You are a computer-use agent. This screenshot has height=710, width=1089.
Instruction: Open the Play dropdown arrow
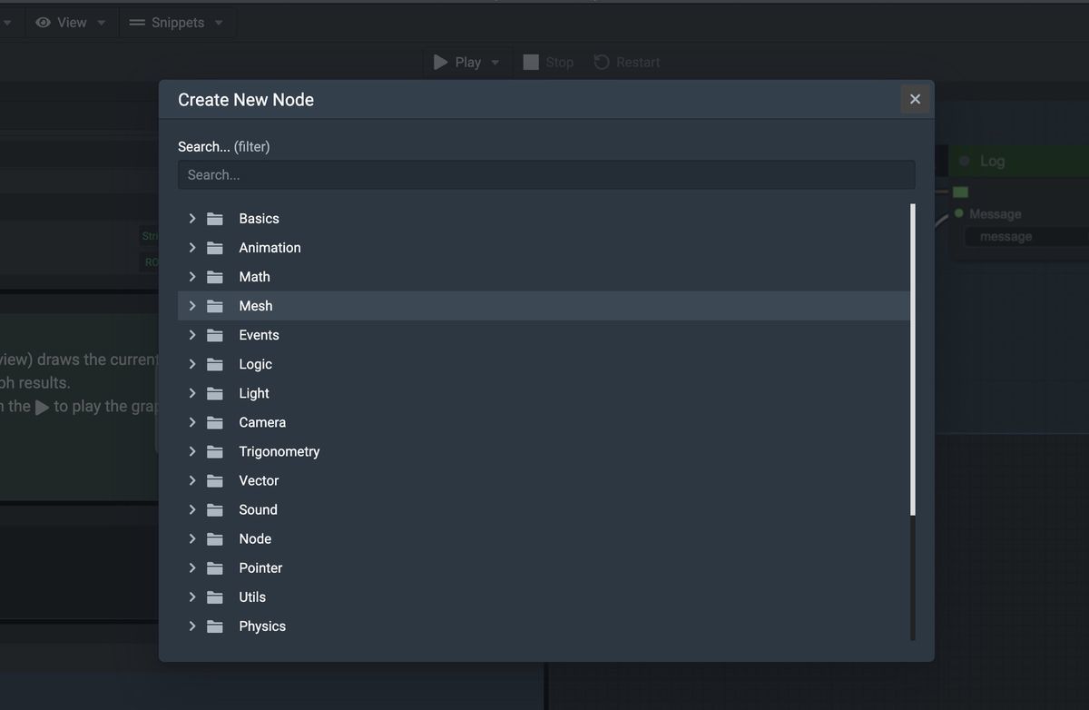click(495, 62)
